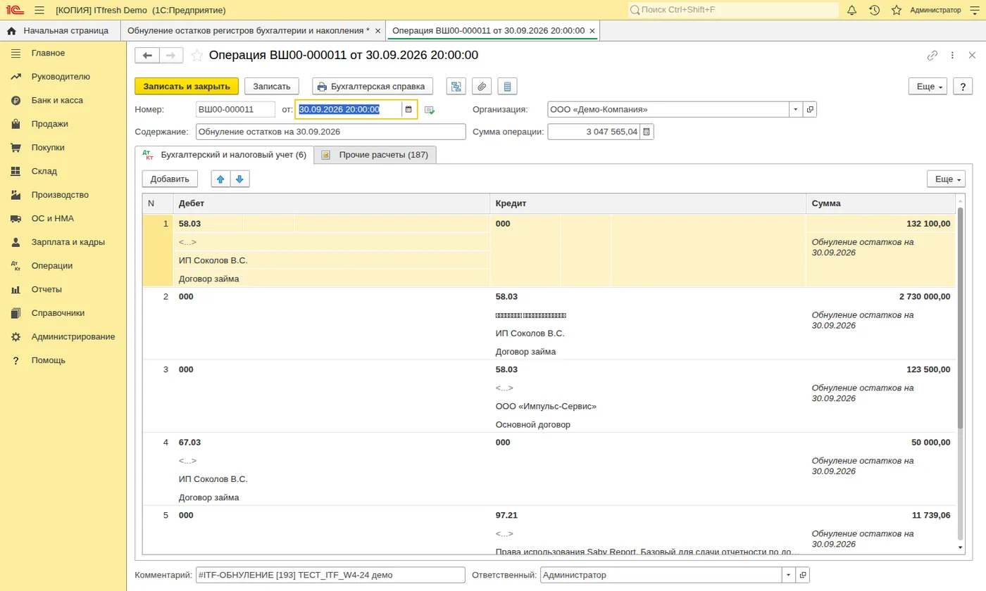Image resolution: width=986 pixels, height=591 pixels.
Task: Move the row down with the blue down arrow
Action: coord(239,179)
